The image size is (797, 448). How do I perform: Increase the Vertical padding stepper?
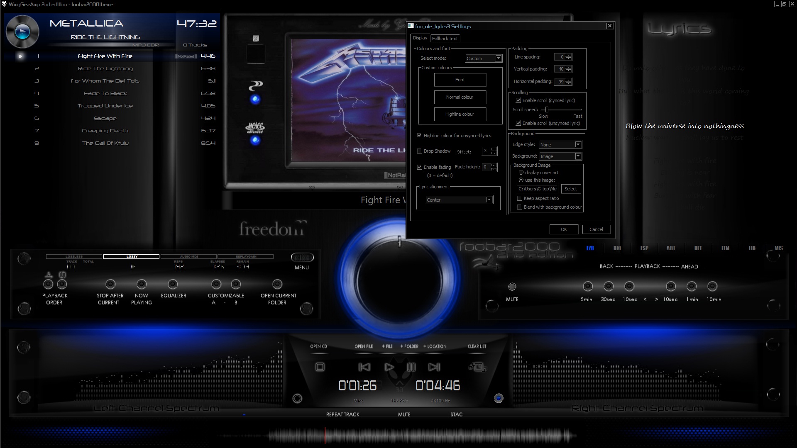pos(569,67)
